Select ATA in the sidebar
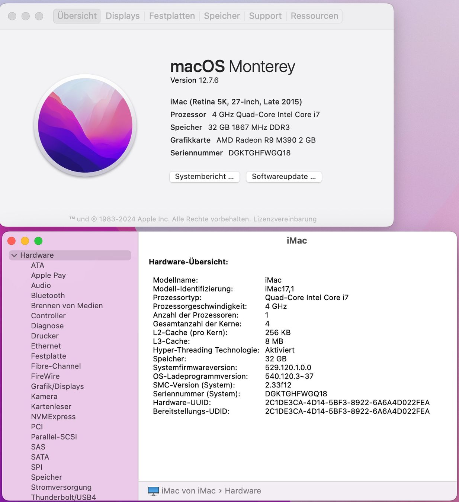The image size is (459, 502). tap(38, 266)
